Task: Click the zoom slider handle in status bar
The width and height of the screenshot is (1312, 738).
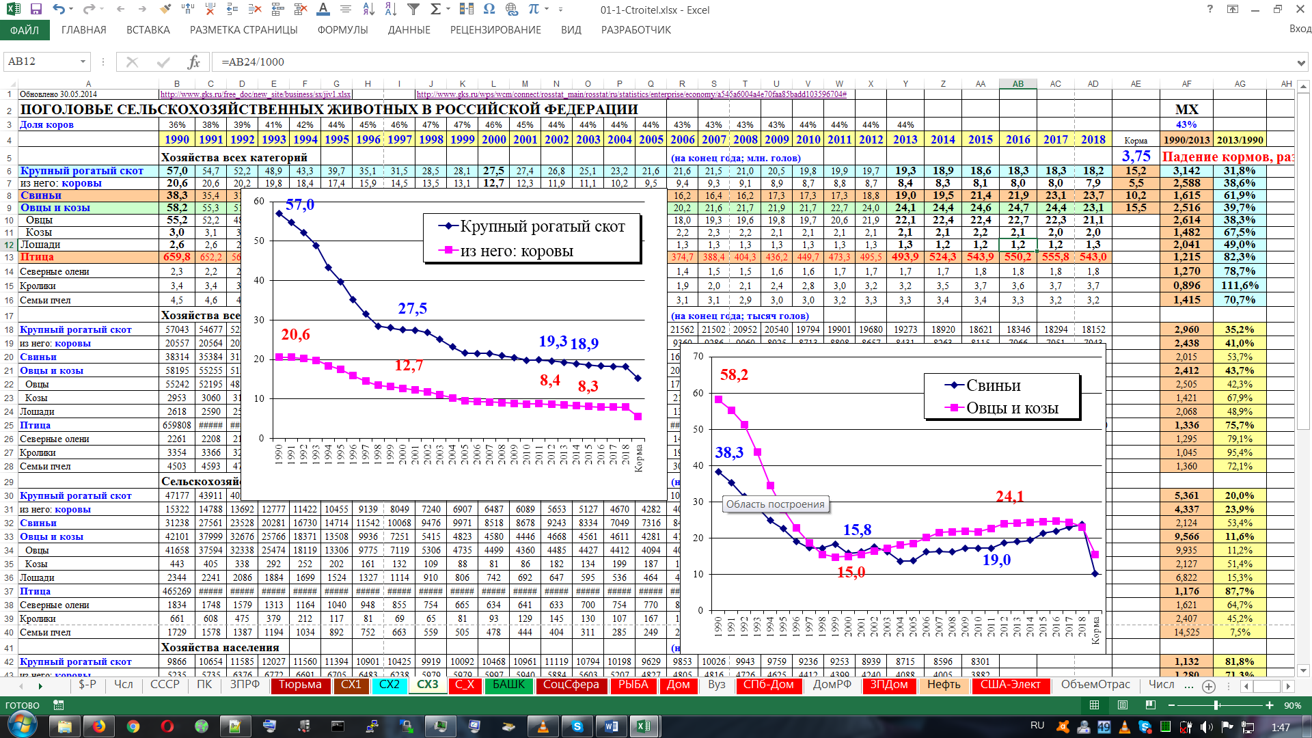Action: [1217, 705]
